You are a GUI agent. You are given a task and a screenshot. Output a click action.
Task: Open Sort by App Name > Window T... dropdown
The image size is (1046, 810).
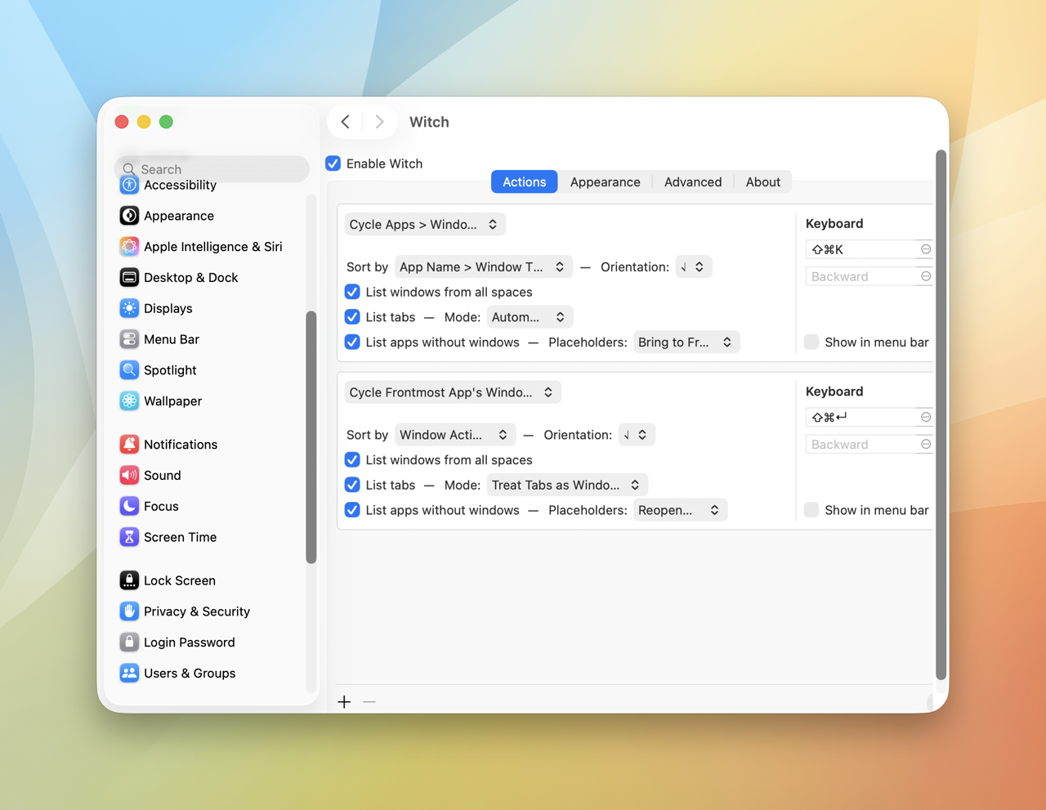click(484, 267)
